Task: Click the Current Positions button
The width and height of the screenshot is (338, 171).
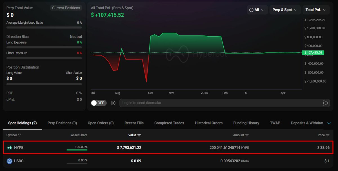Action: point(66,8)
